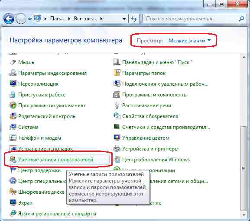Click the Центр поддержки flag icon

pos(13,170)
